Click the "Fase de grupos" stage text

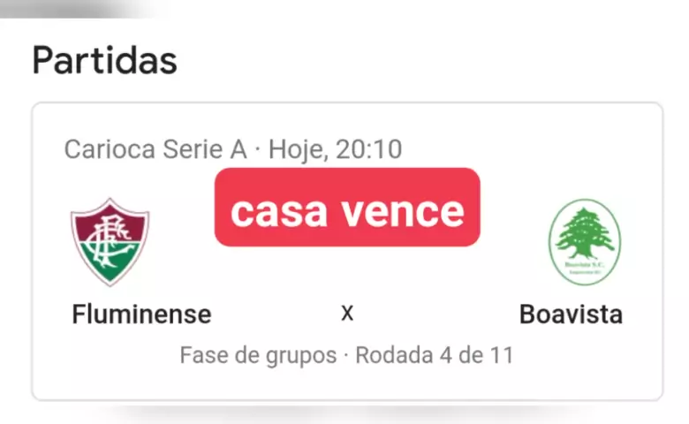point(258,355)
